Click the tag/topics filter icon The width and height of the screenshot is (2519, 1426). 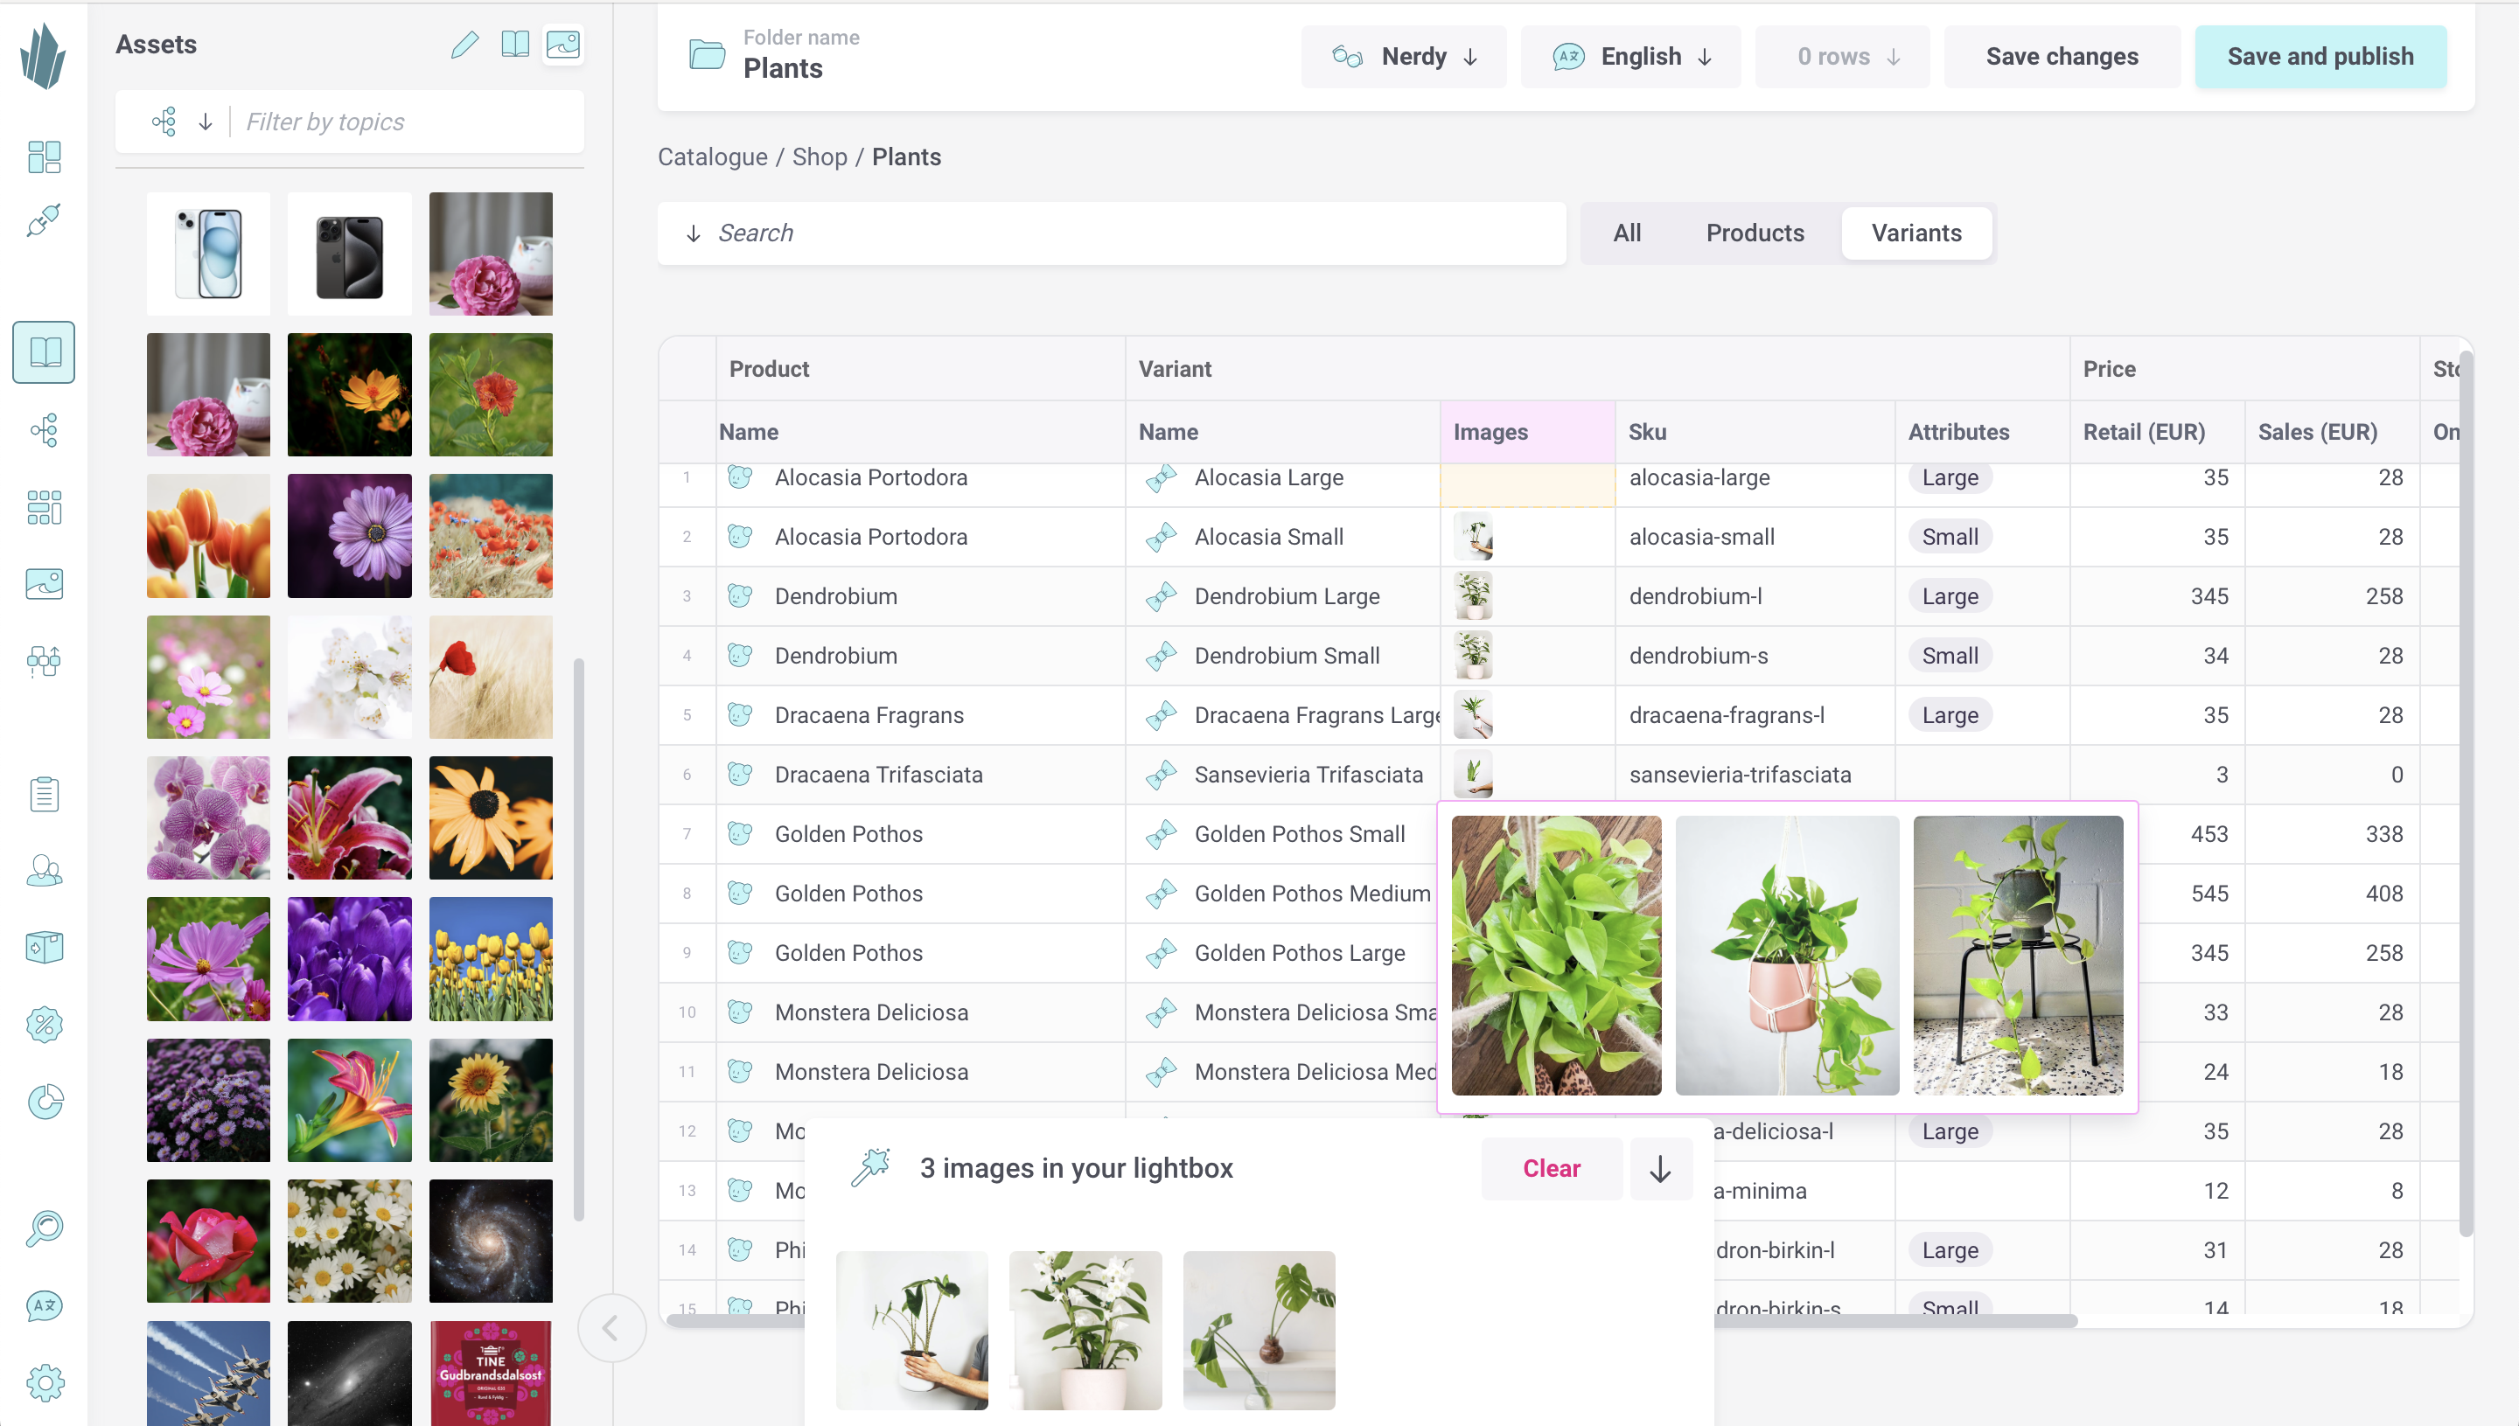(164, 121)
